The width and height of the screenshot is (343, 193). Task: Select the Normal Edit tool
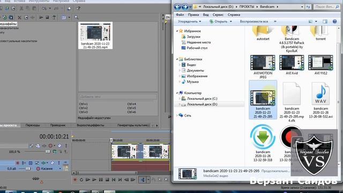(143, 180)
